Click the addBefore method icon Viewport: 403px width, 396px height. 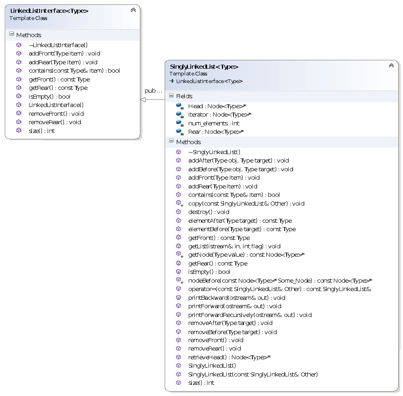tap(179, 169)
